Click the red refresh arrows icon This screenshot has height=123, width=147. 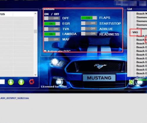click(x=32, y=82)
